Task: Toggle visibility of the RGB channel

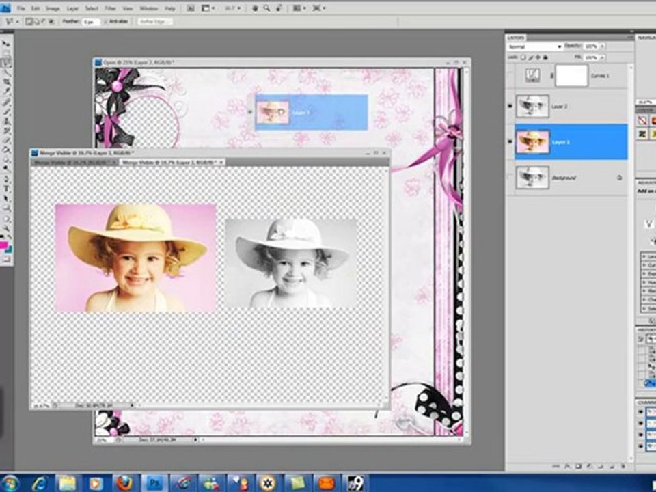Action: (x=640, y=413)
